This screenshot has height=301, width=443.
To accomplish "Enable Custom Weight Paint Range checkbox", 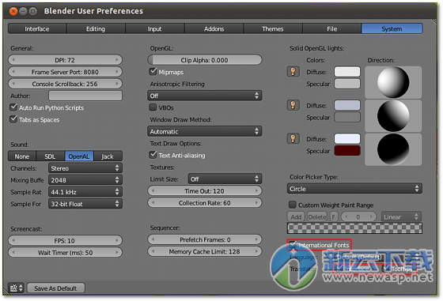I will (293, 205).
